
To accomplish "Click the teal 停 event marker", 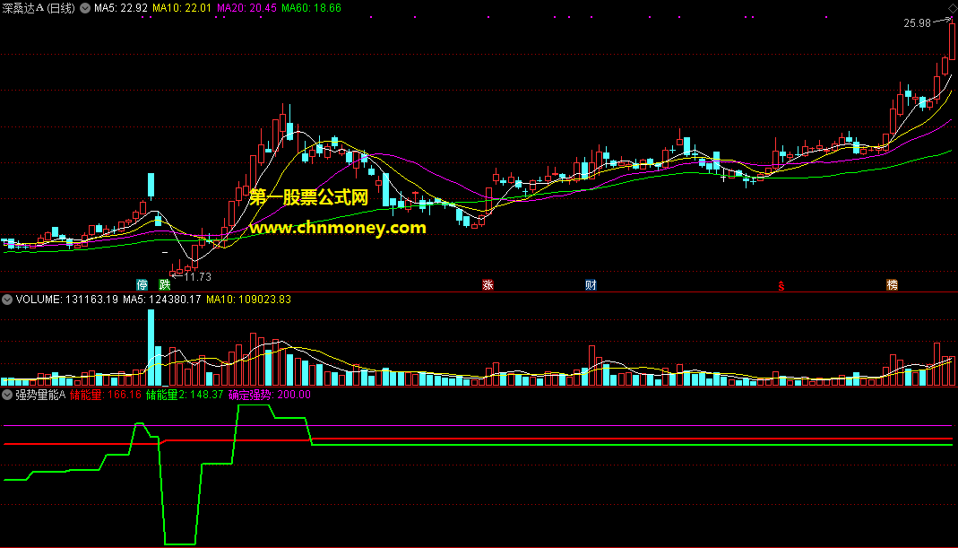I will point(142,285).
